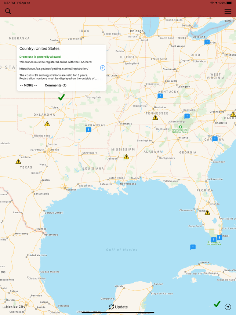This screenshot has height=315, width=236.
Task: Tap the blue info marker near Knoxville
Action: pos(187,116)
